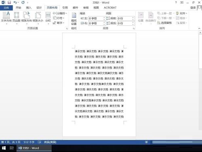This screenshot has width=202, height=152.
Task: Expand the Breaks (分隔符) dropdown
Action: coord(60,13)
